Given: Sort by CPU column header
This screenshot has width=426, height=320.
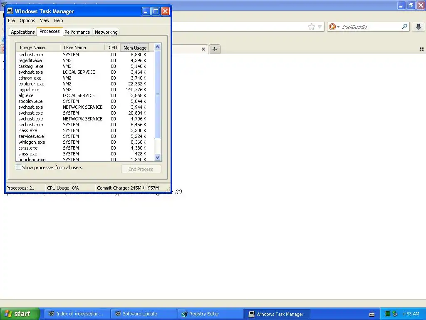Looking at the screenshot, I should [112, 47].
